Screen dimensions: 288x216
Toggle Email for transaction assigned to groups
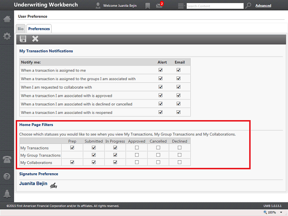pyautogui.click(x=178, y=78)
